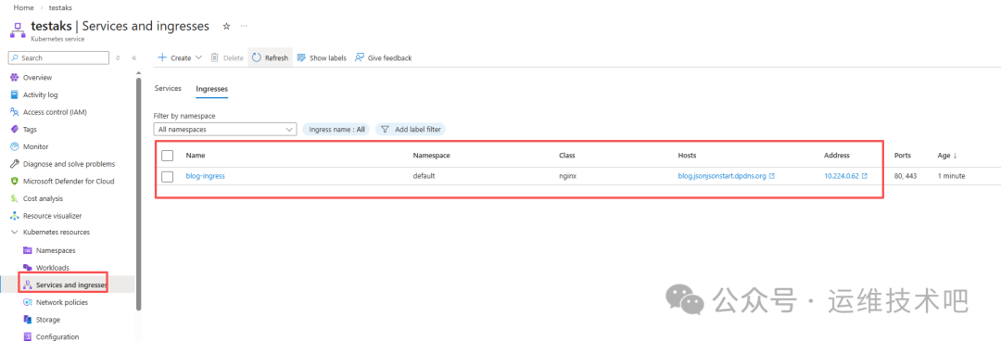The height and width of the screenshot is (341, 1001).
Task: Click the Ingress name : All filter pill
Action: pyautogui.click(x=336, y=129)
